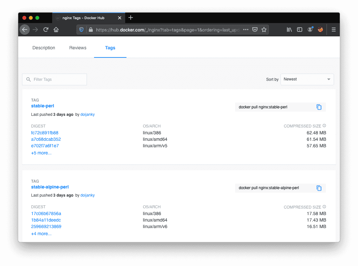Open the Library bookshelf icon
Image resolution: width=358 pixels, height=266 pixels.
click(289, 30)
